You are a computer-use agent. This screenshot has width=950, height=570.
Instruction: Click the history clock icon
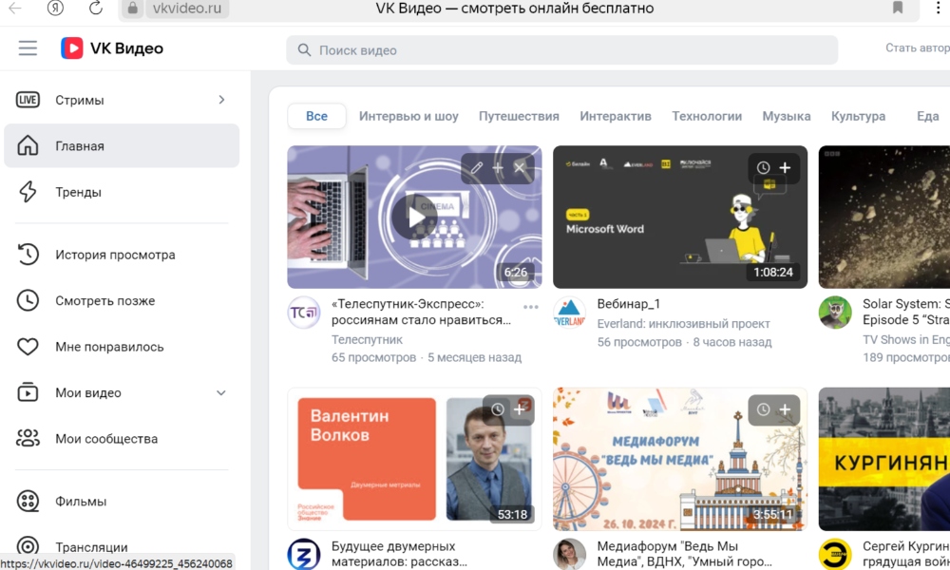(x=28, y=255)
